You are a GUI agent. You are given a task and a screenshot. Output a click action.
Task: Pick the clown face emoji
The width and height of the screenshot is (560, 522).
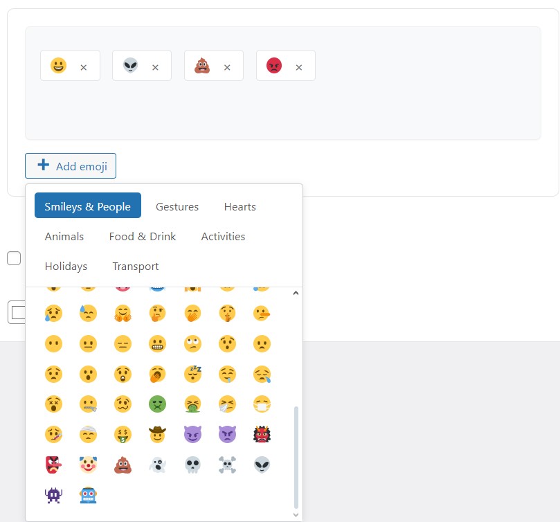tap(88, 465)
